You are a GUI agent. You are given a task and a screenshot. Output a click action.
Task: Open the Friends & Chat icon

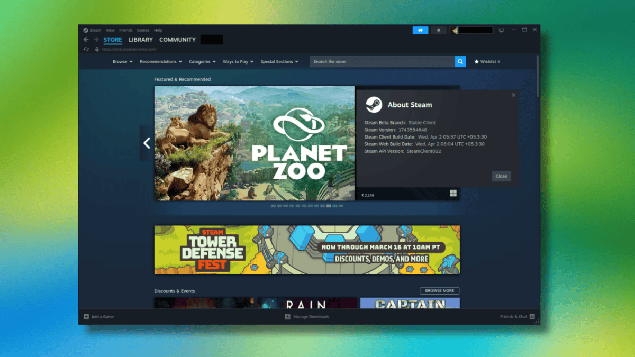532,317
